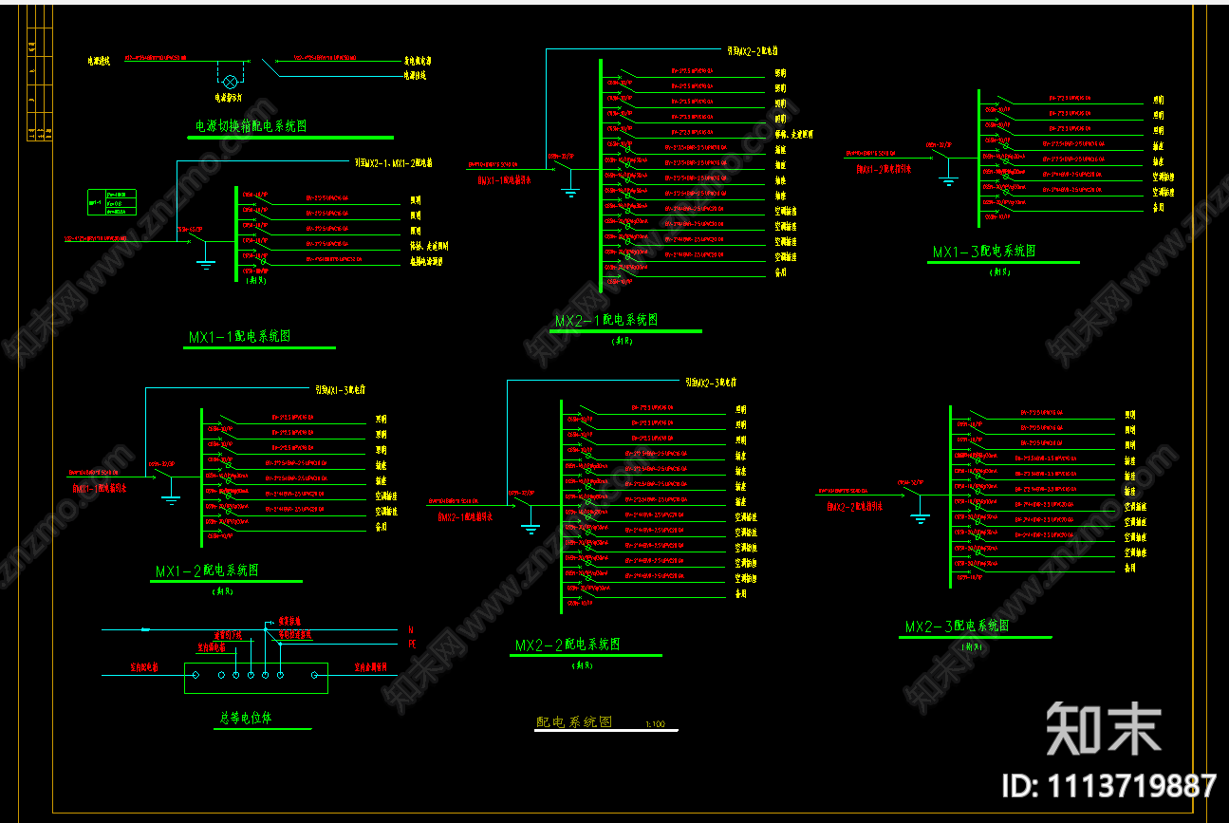Select the white 配电系统图 drawing title
This screenshot has width=1229, height=823.
click(574, 722)
